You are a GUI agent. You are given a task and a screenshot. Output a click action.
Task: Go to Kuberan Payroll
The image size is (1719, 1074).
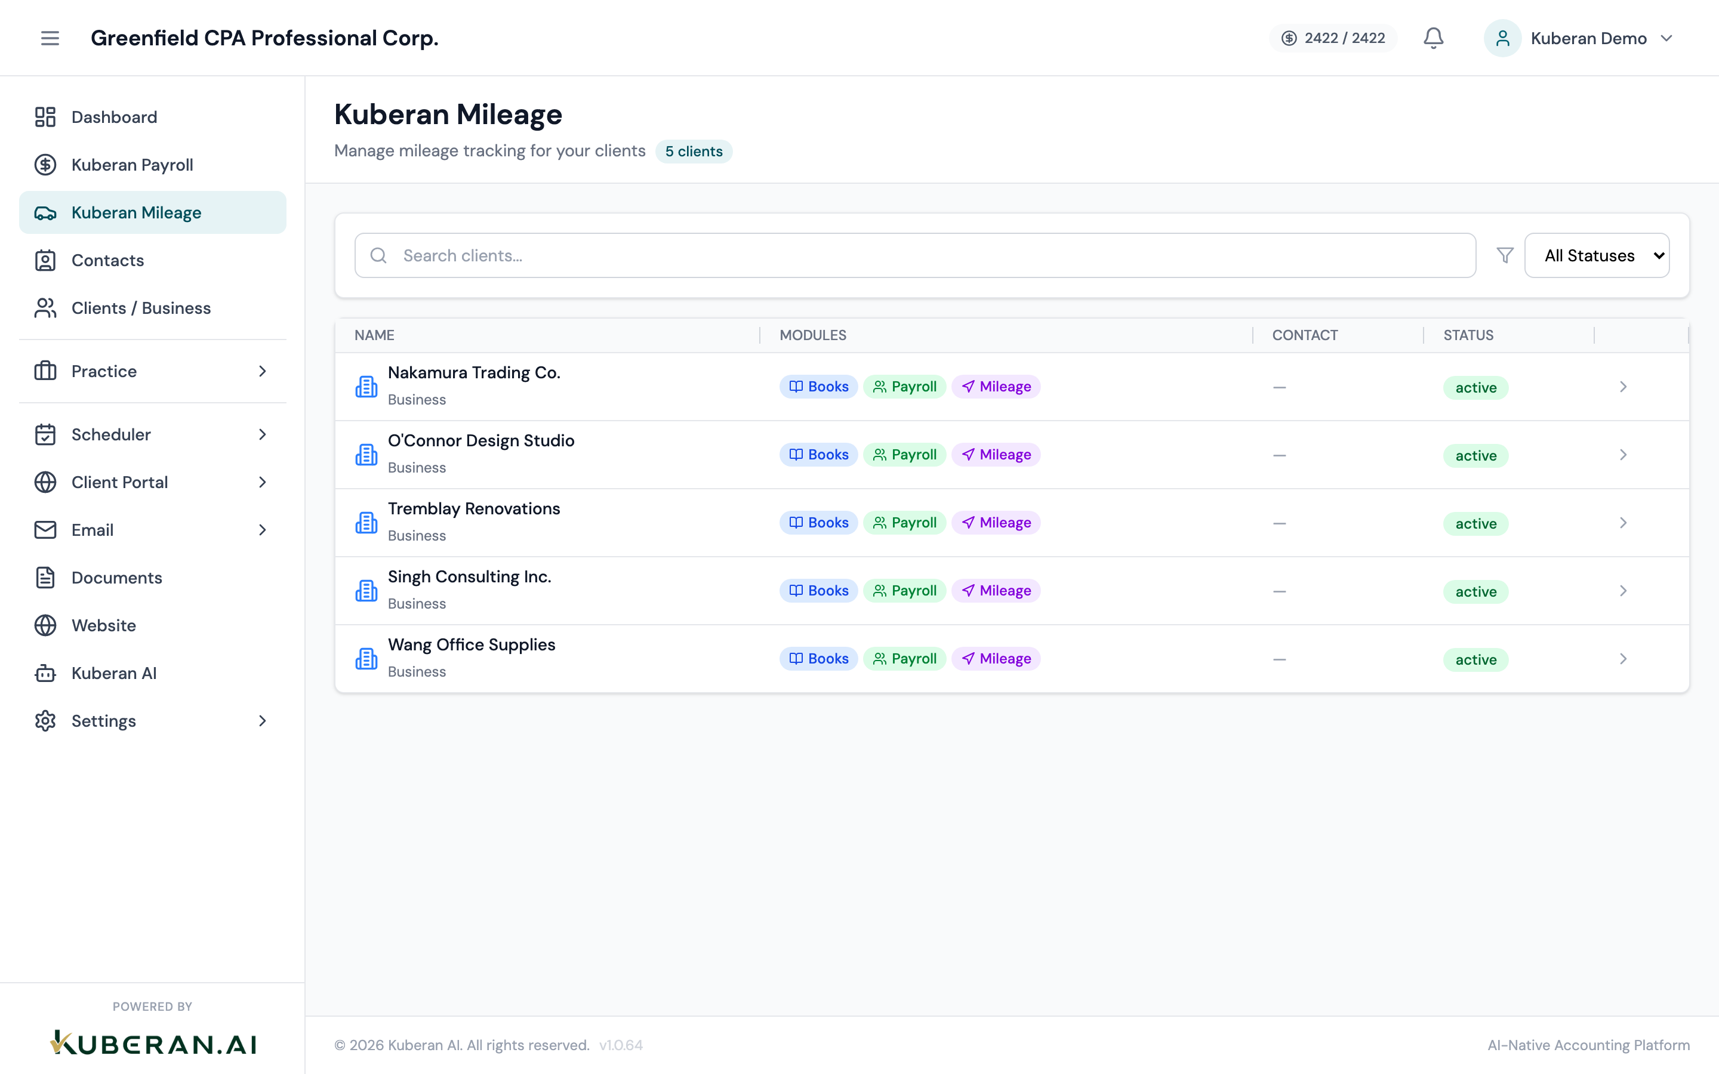point(153,165)
